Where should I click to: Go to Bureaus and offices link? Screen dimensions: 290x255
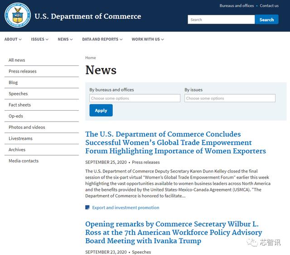(x=237, y=6)
